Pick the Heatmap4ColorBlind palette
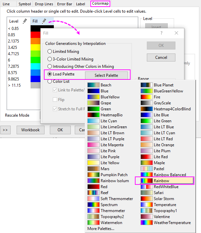This screenshot has height=233, width=201. click(166, 109)
